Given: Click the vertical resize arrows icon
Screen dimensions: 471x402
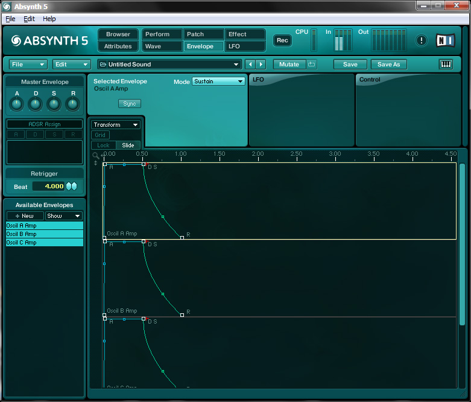Looking at the screenshot, I should pos(95,163).
